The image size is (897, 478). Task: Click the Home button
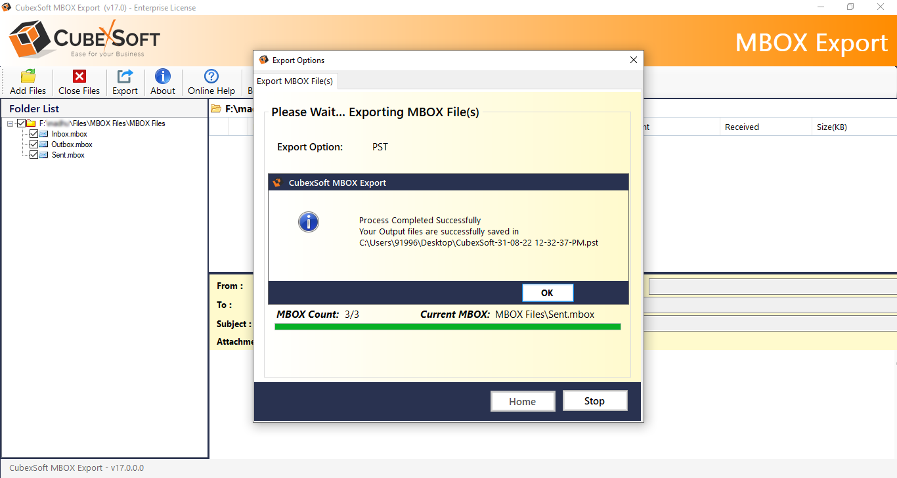pyautogui.click(x=523, y=401)
